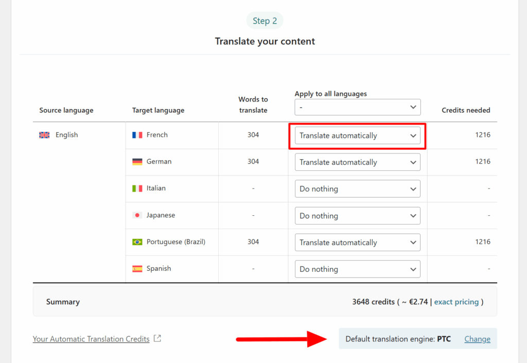Click the Portuguese Translate automatically dropdown

coord(357,242)
